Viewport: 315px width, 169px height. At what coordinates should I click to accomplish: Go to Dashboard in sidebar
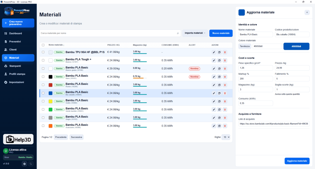coord(18,33)
